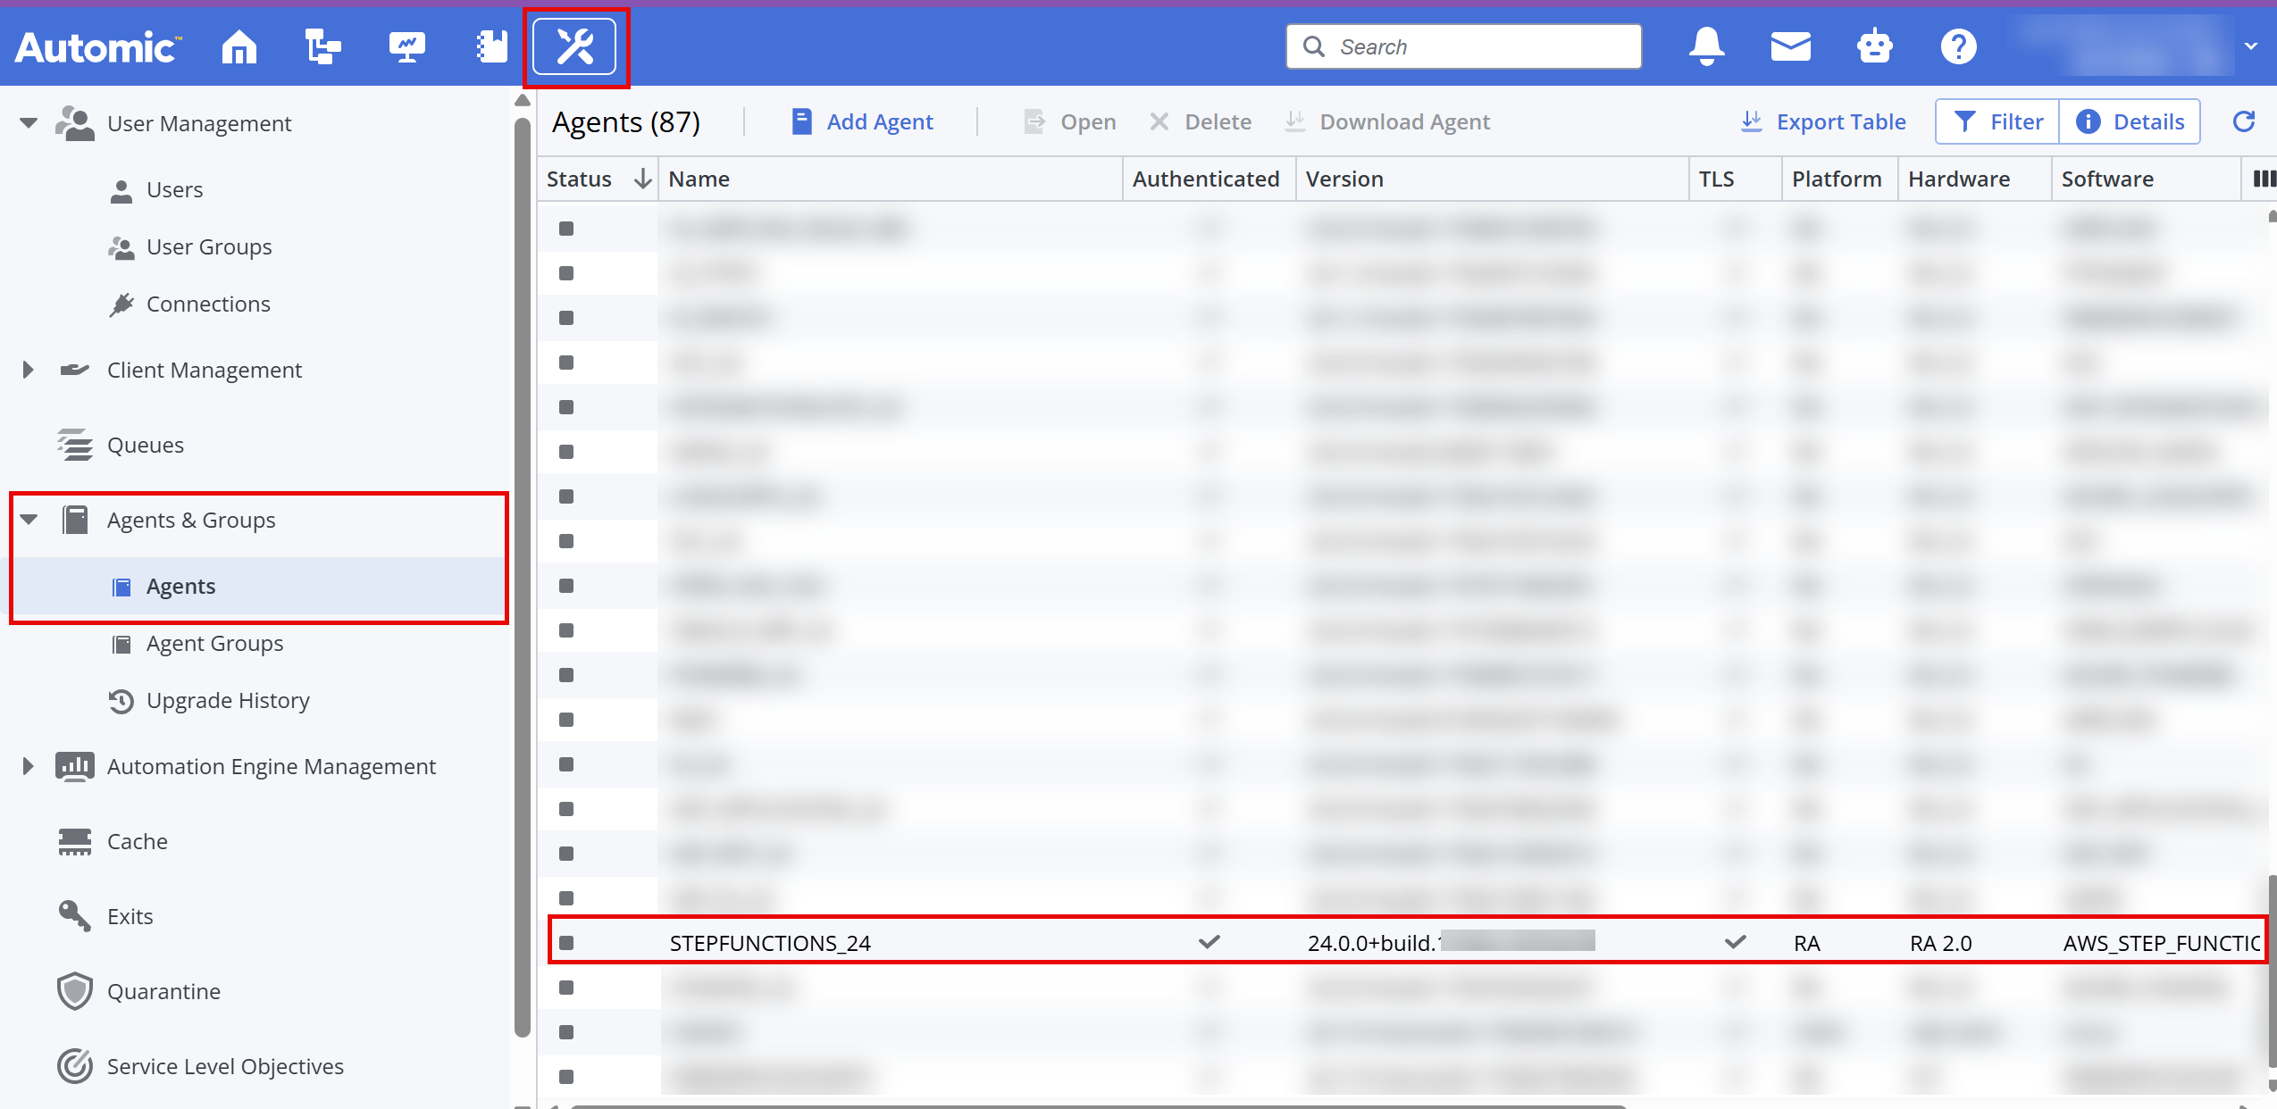Click the Add Agent button
Screen dimensions: 2277x1109
(x=862, y=121)
